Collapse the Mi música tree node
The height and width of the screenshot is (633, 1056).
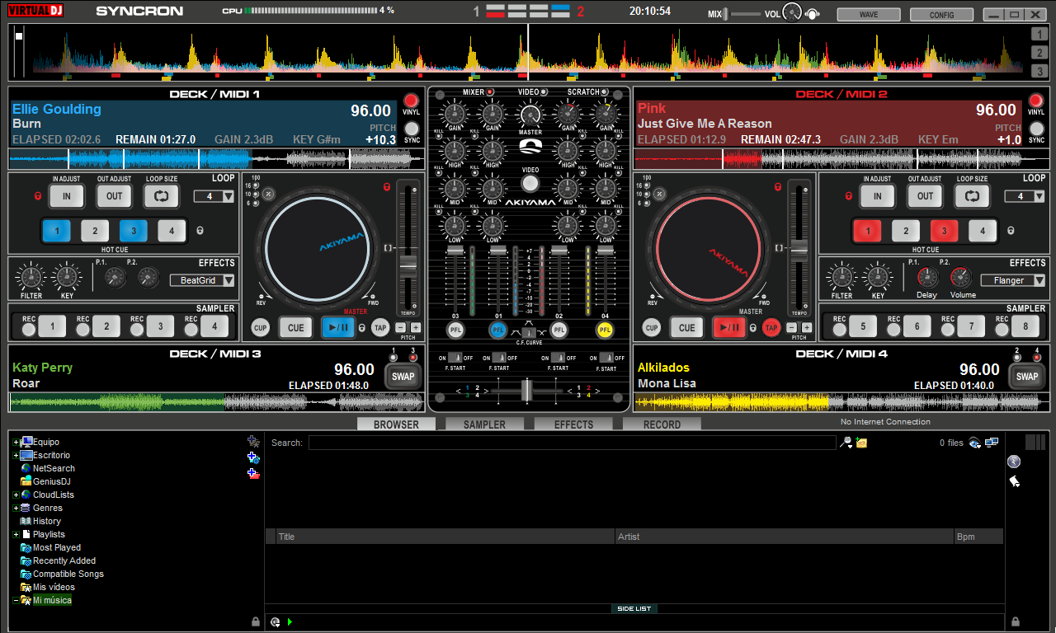[16, 601]
